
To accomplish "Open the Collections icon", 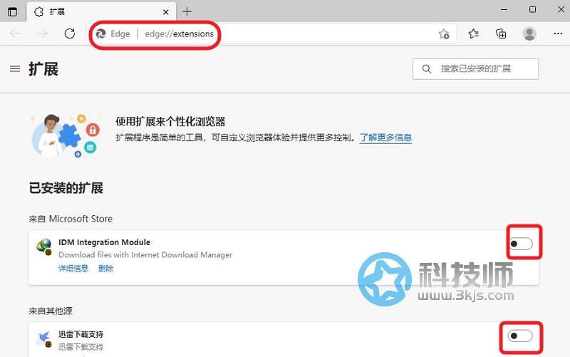I will 501,33.
